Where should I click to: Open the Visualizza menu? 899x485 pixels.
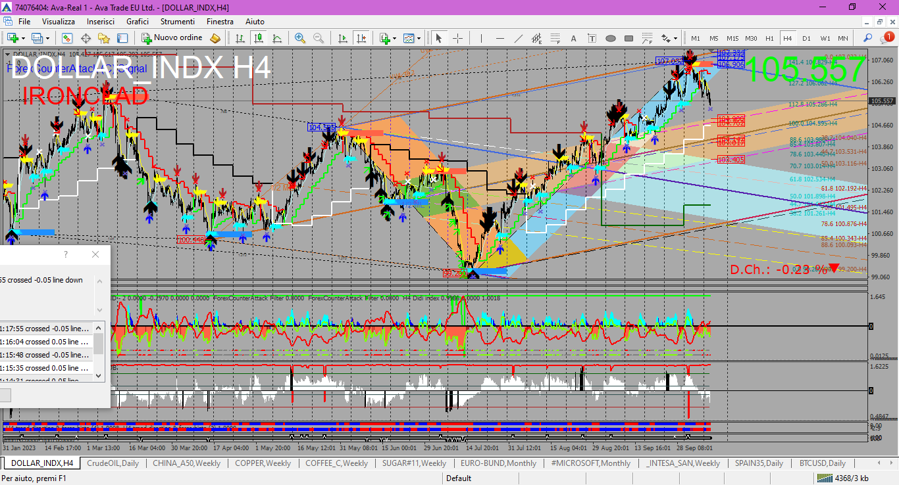(59, 22)
